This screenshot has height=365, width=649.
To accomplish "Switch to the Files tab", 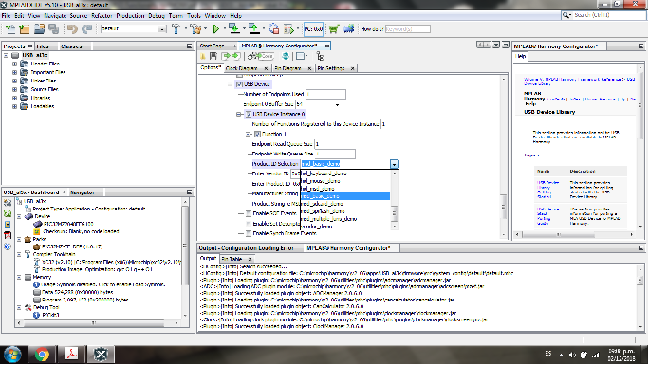I will (x=43, y=46).
